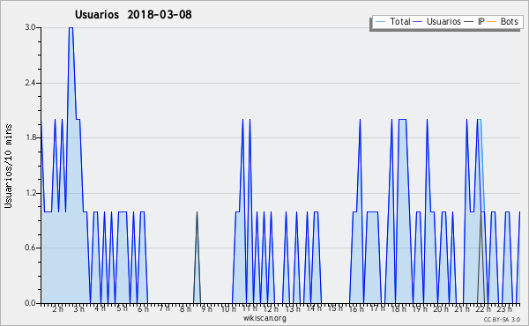Screen dimensions: 529x326
Task: Click the 1.8 y-axis tick label
Action: [30, 137]
